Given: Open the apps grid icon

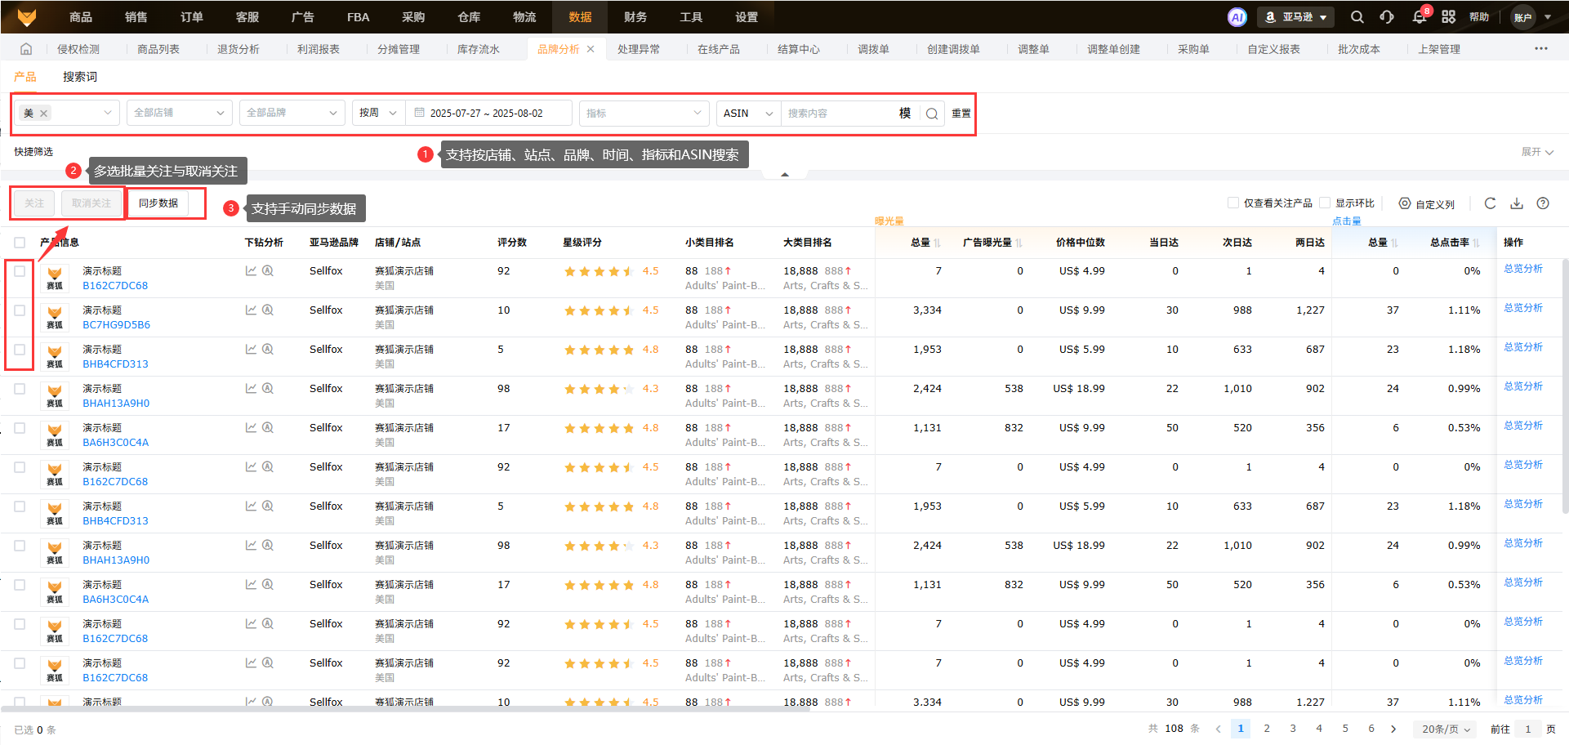Looking at the screenshot, I should tap(1449, 17).
